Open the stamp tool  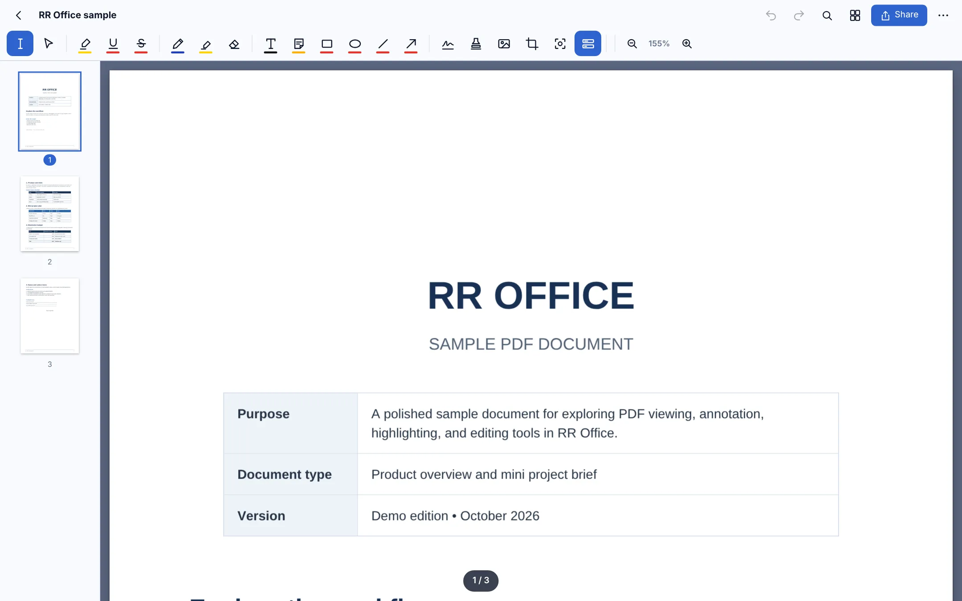476,44
